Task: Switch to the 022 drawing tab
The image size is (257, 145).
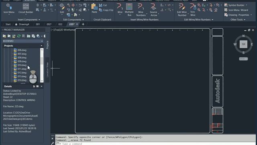Action: [60, 24]
